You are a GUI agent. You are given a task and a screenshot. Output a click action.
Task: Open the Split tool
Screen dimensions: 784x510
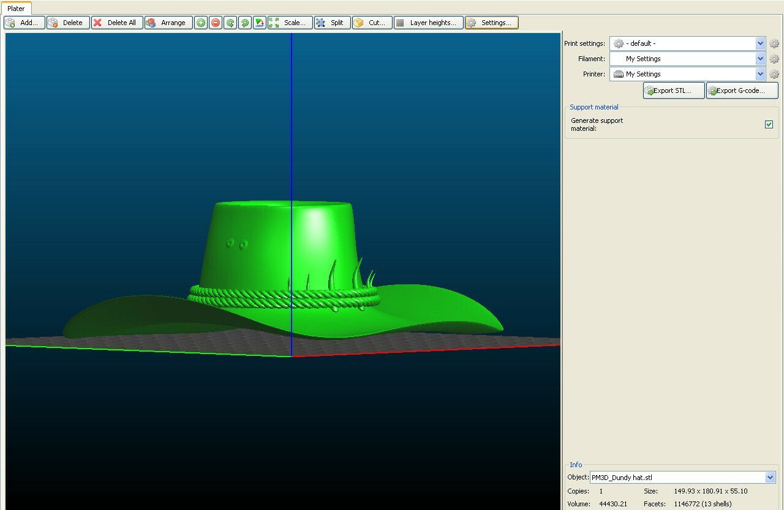pos(331,22)
